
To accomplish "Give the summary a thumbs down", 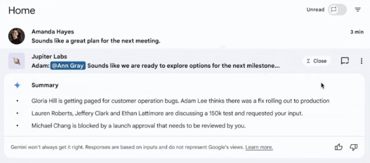I will tap(353, 147).
